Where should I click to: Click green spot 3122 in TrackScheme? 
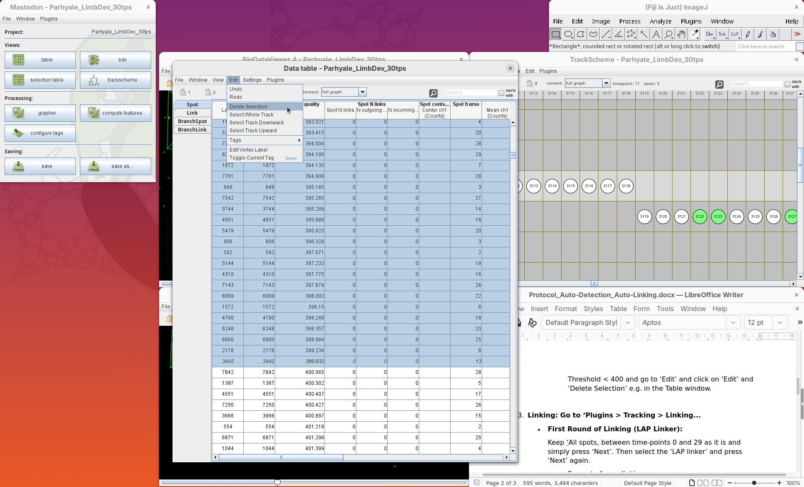[700, 216]
